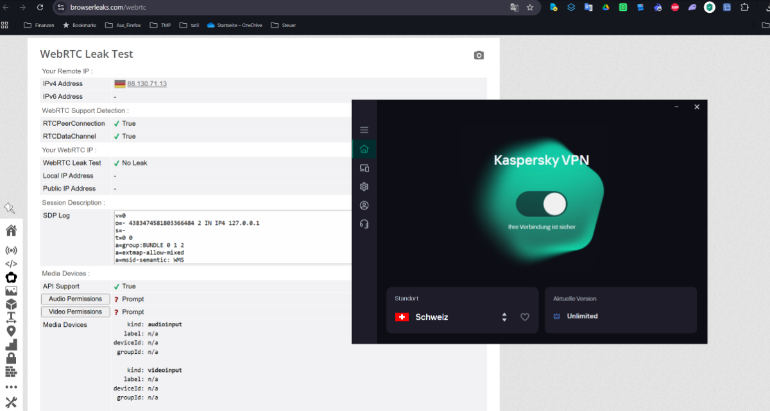Click the 'Ihre Verbindung ist sicher' status text
Viewport: 770px width, 411px height.
(542, 227)
